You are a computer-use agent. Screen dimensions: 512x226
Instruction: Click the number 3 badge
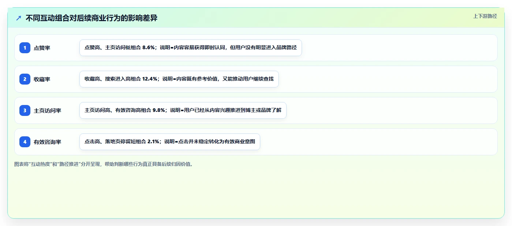point(25,110)
